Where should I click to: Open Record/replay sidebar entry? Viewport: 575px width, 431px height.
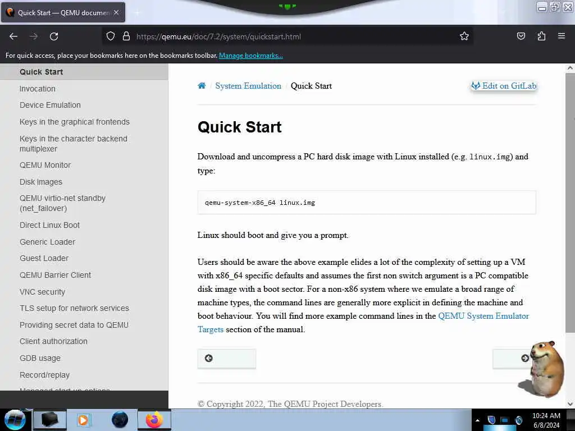click(44, 375)
